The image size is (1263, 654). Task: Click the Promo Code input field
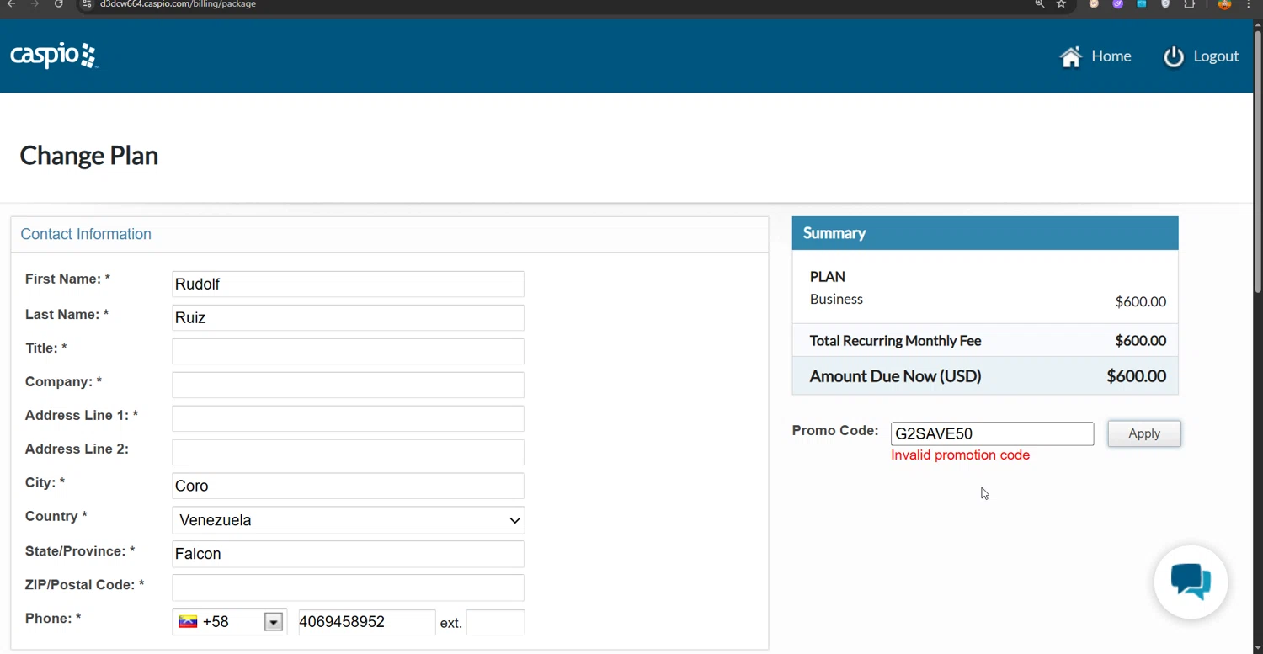click(x=992, y=433)
